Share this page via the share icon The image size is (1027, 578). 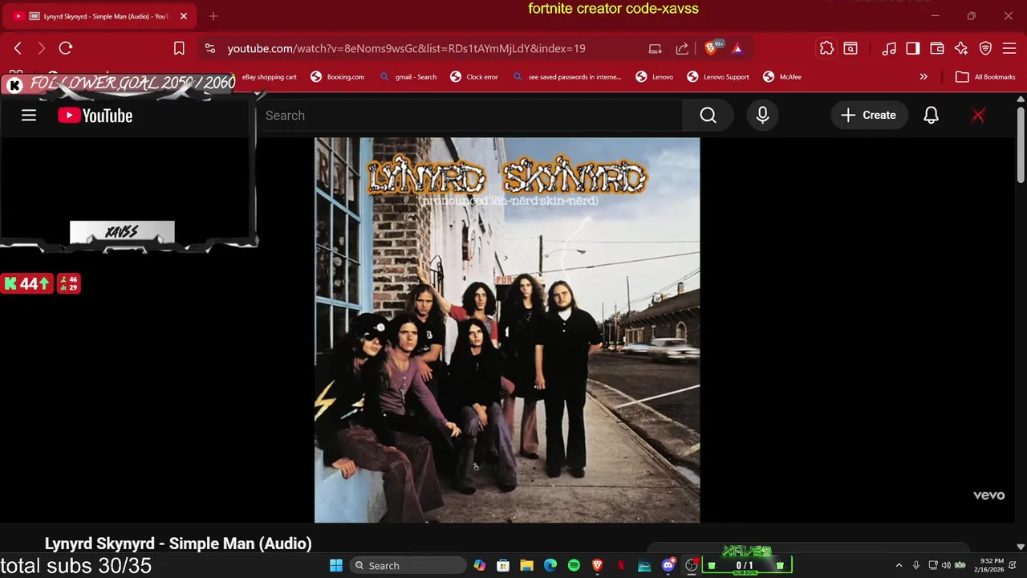[x=682, y=48]
